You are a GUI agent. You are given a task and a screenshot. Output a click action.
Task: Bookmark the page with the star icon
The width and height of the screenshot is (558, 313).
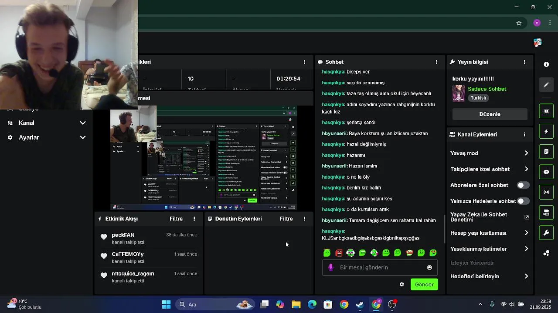pos(519,23)
